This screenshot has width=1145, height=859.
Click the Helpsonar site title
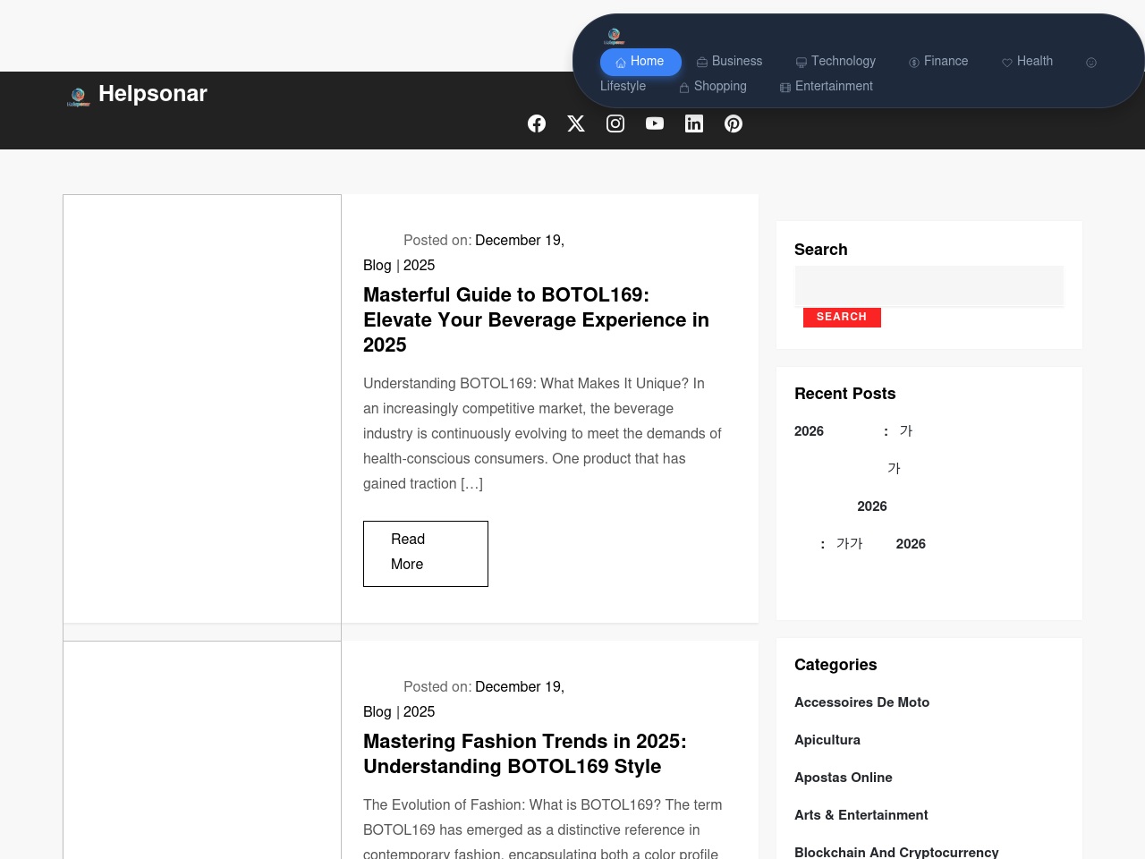click(153, 94)
